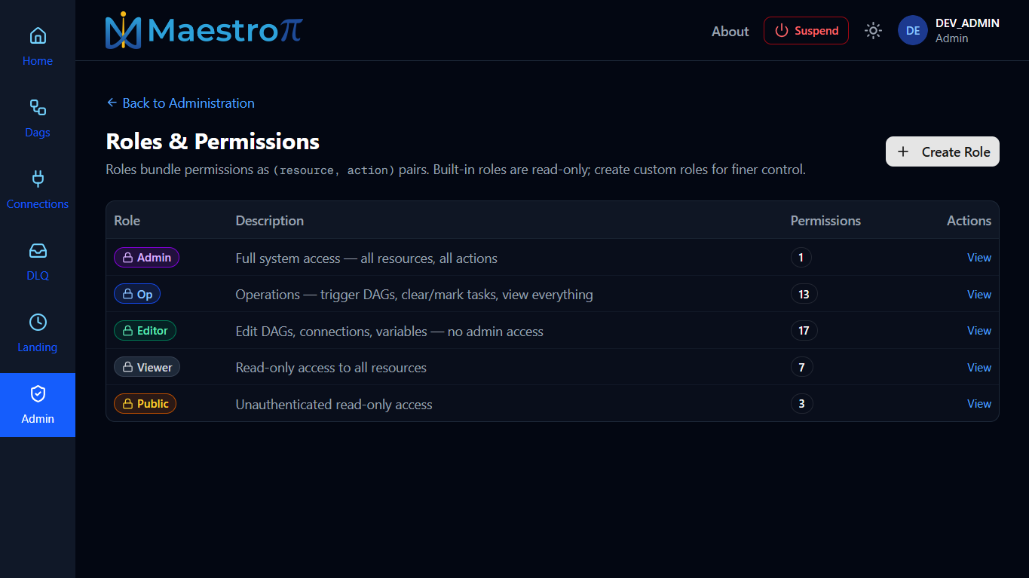View the Op role permissions
The height and width of the screenshot is (578, 1029).
click(979, 294)
